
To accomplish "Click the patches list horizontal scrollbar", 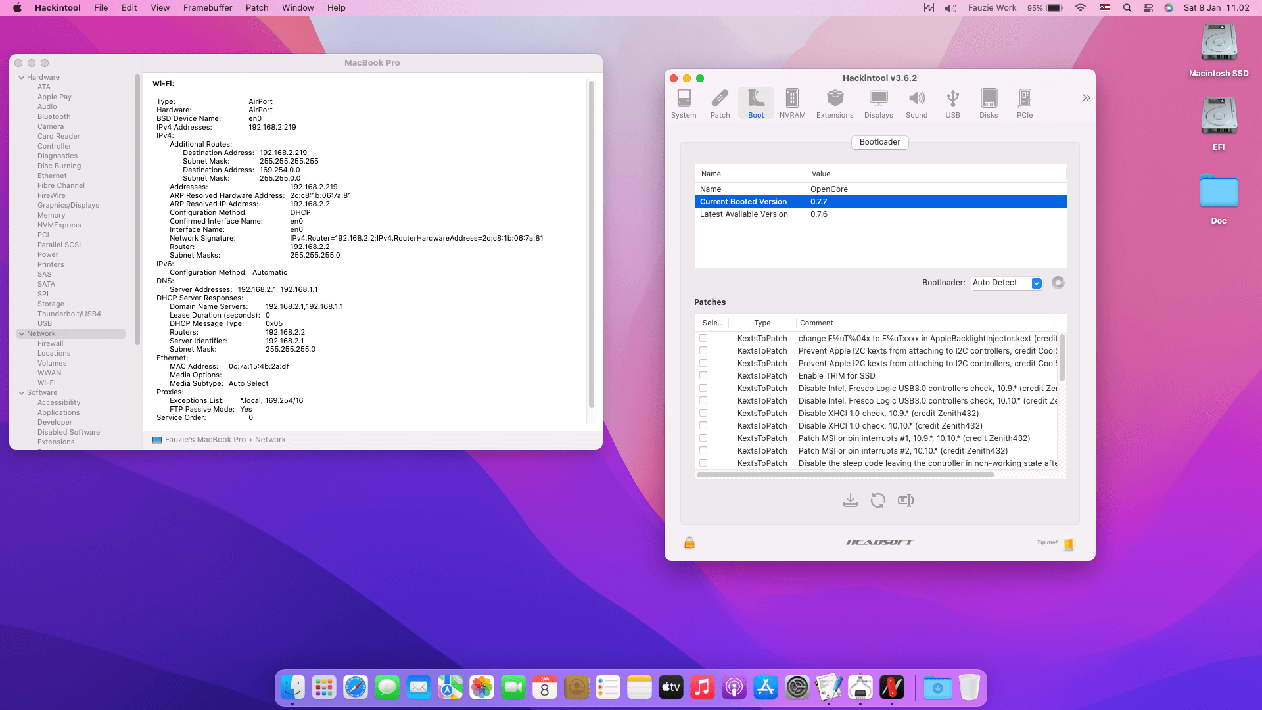I will pyautogui.click(x=845, y=475).
